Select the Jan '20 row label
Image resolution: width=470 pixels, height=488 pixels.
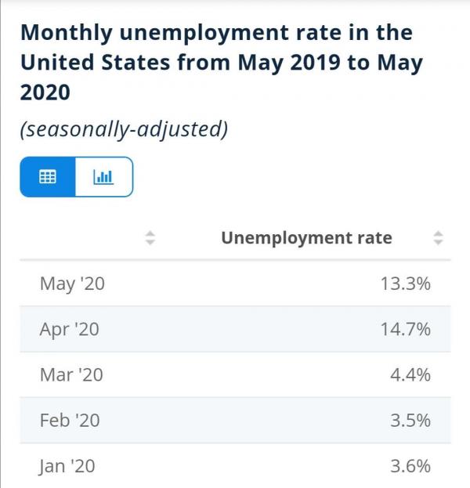[x=67, y=466]
